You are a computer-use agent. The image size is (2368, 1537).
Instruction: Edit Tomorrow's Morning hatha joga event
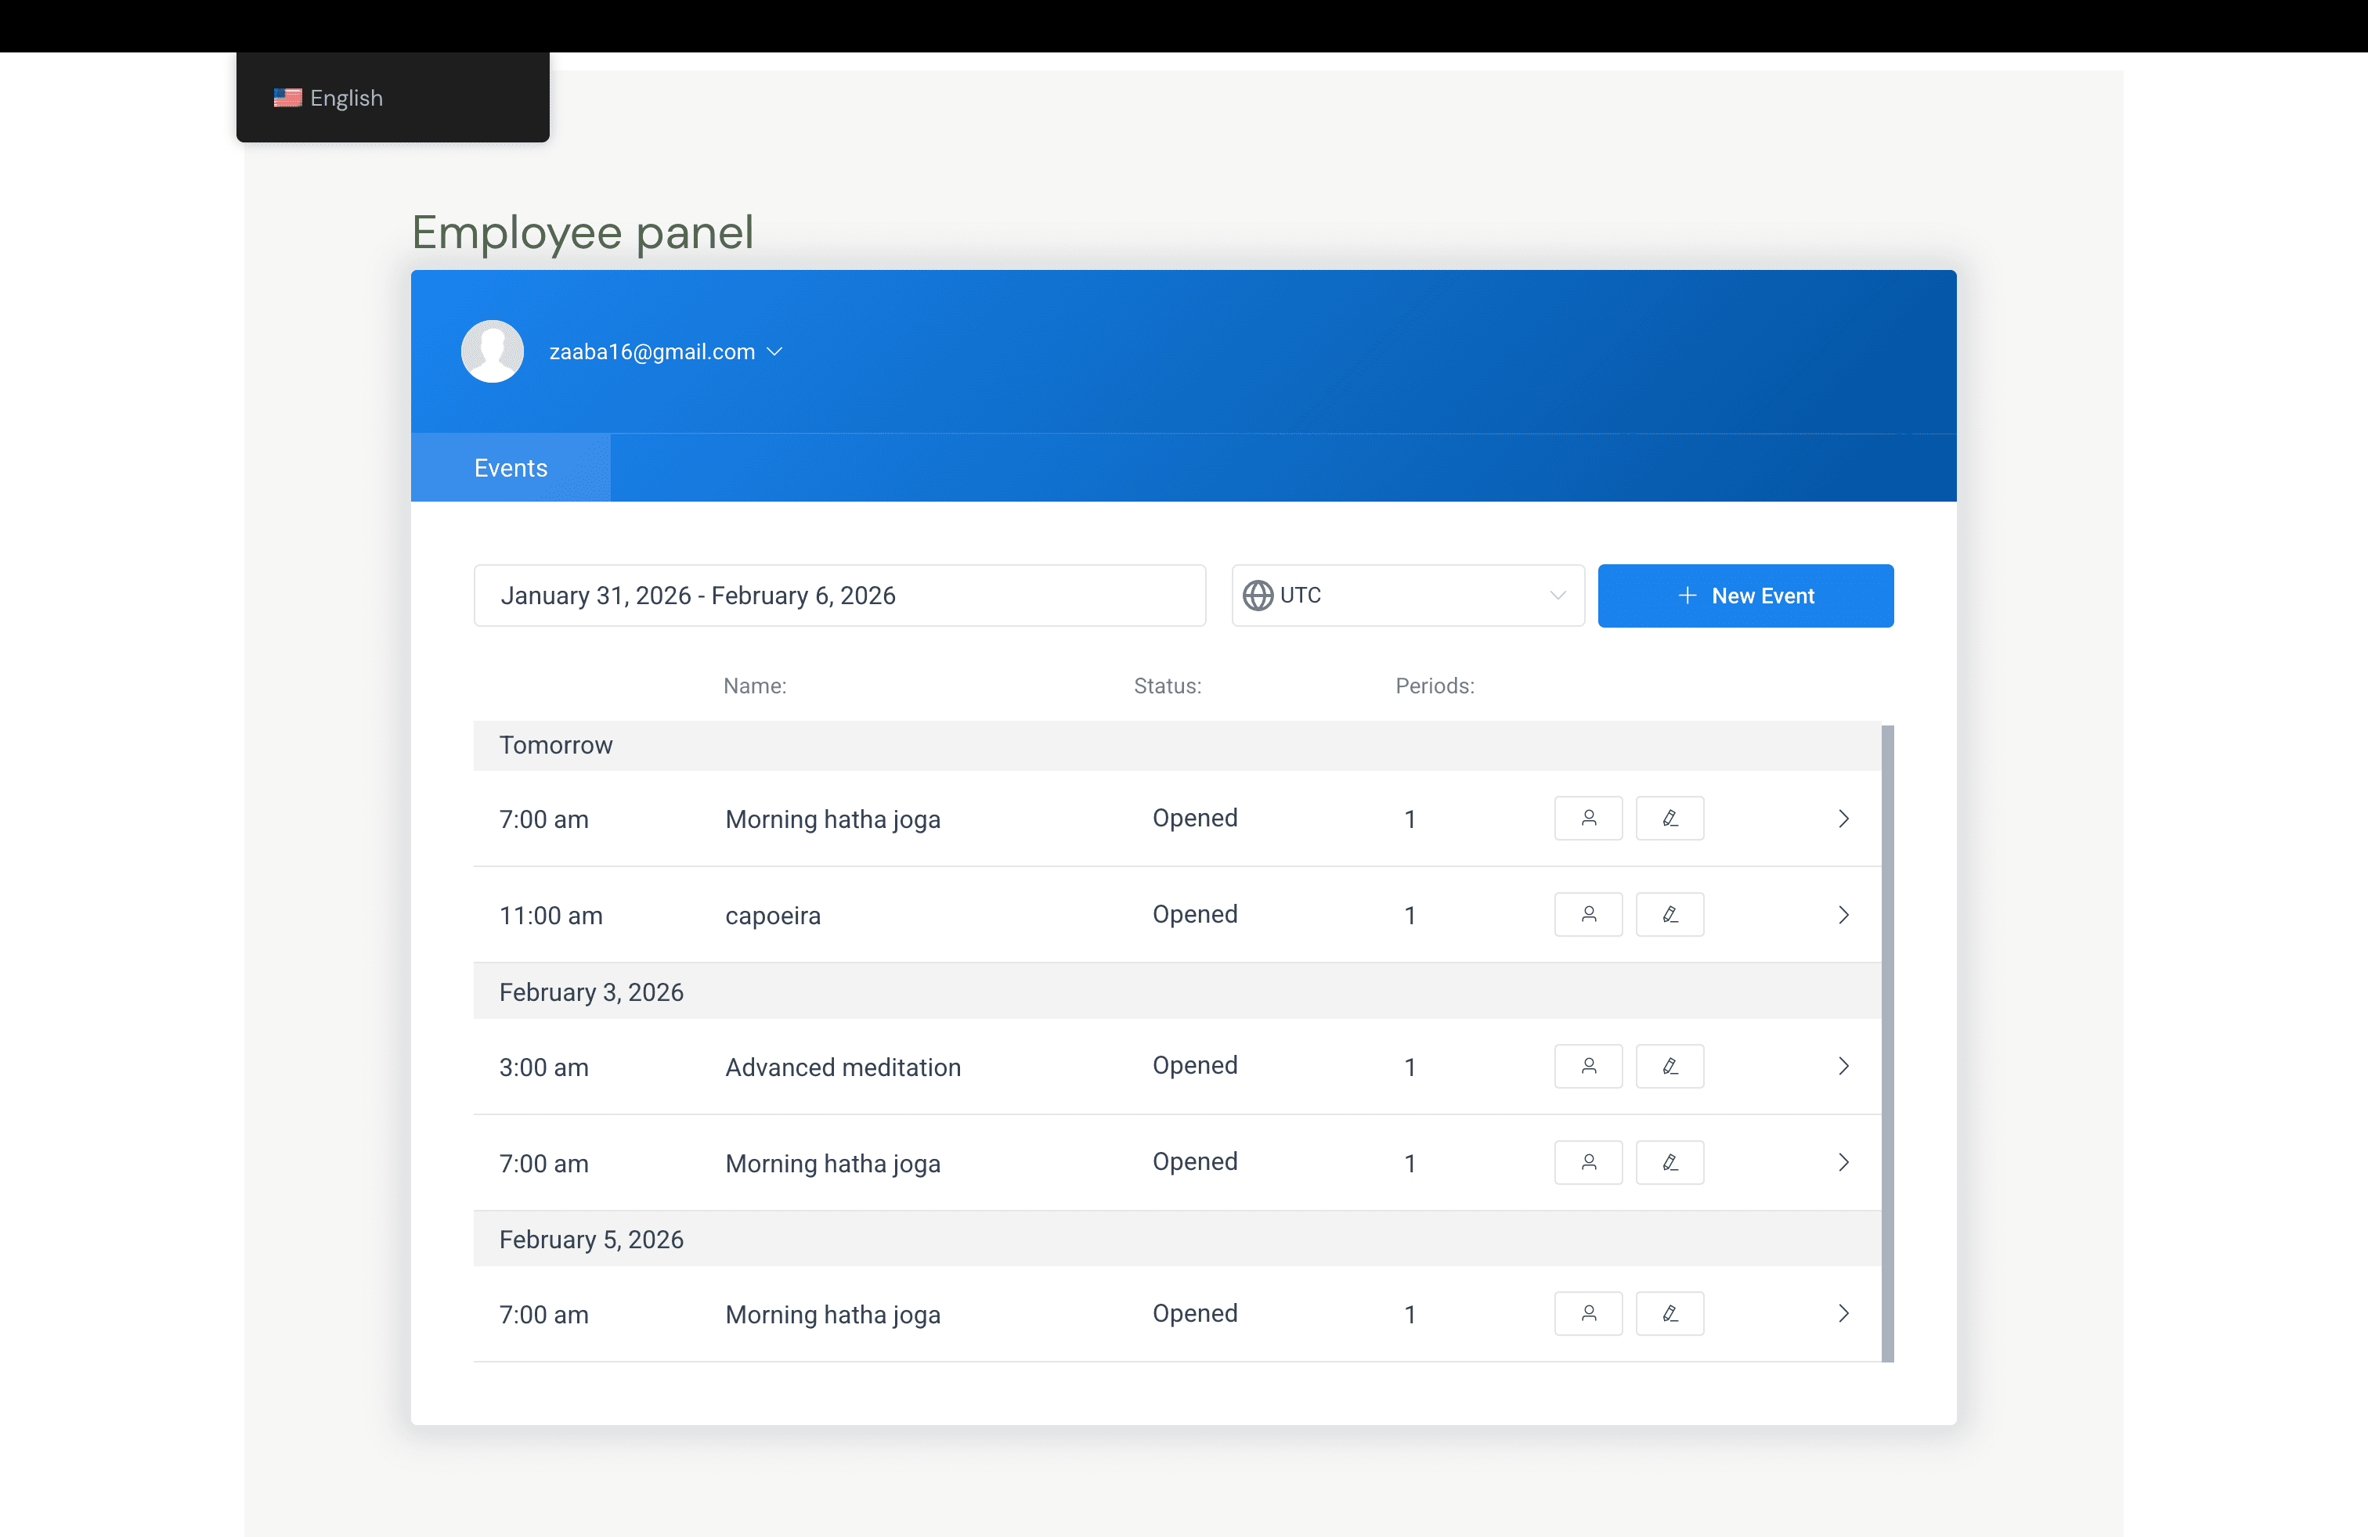point(1670,819)
